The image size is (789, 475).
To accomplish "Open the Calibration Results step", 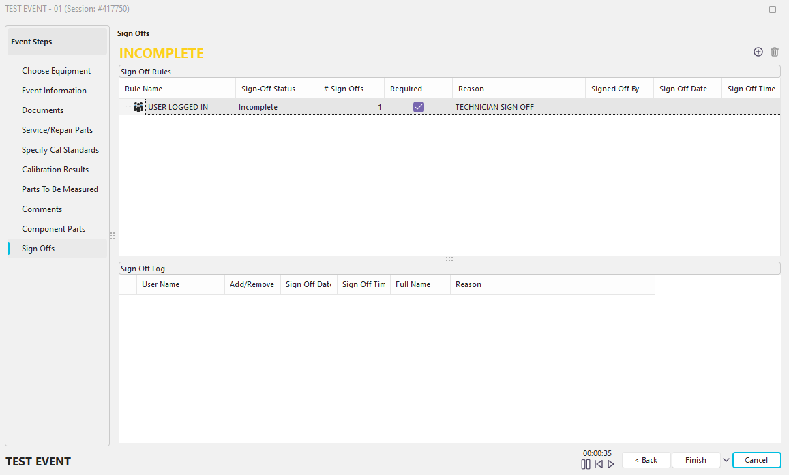I will pos(55,170).
